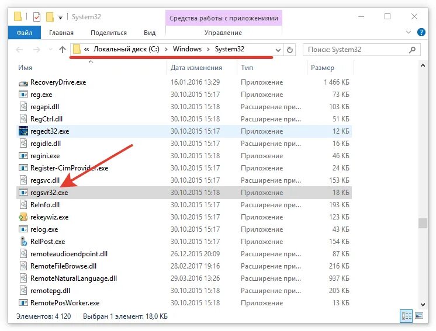
Task: Open the recent locations dropdown arrow
Action: 50,50
